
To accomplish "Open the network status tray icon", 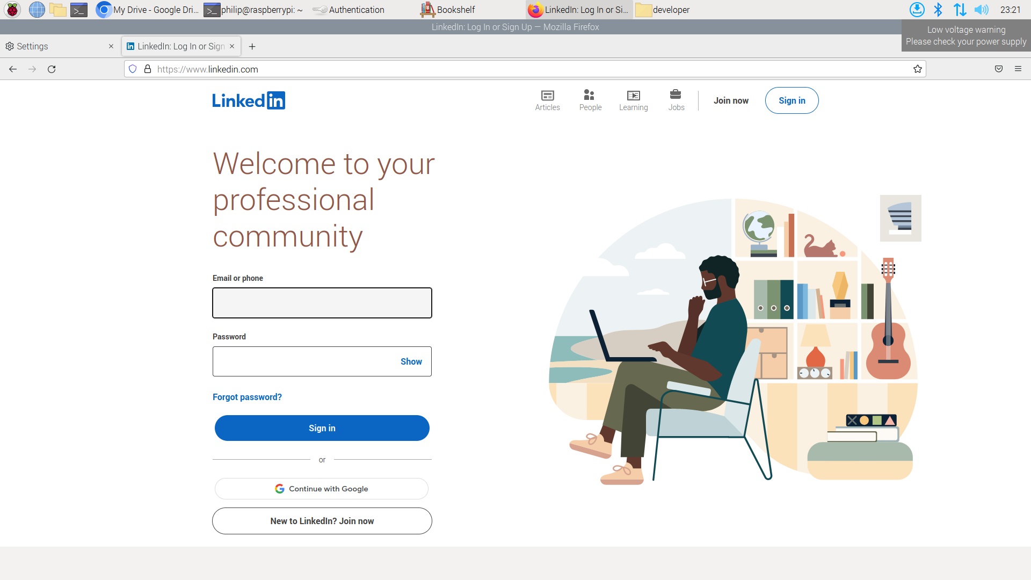I will coord(960,10).
